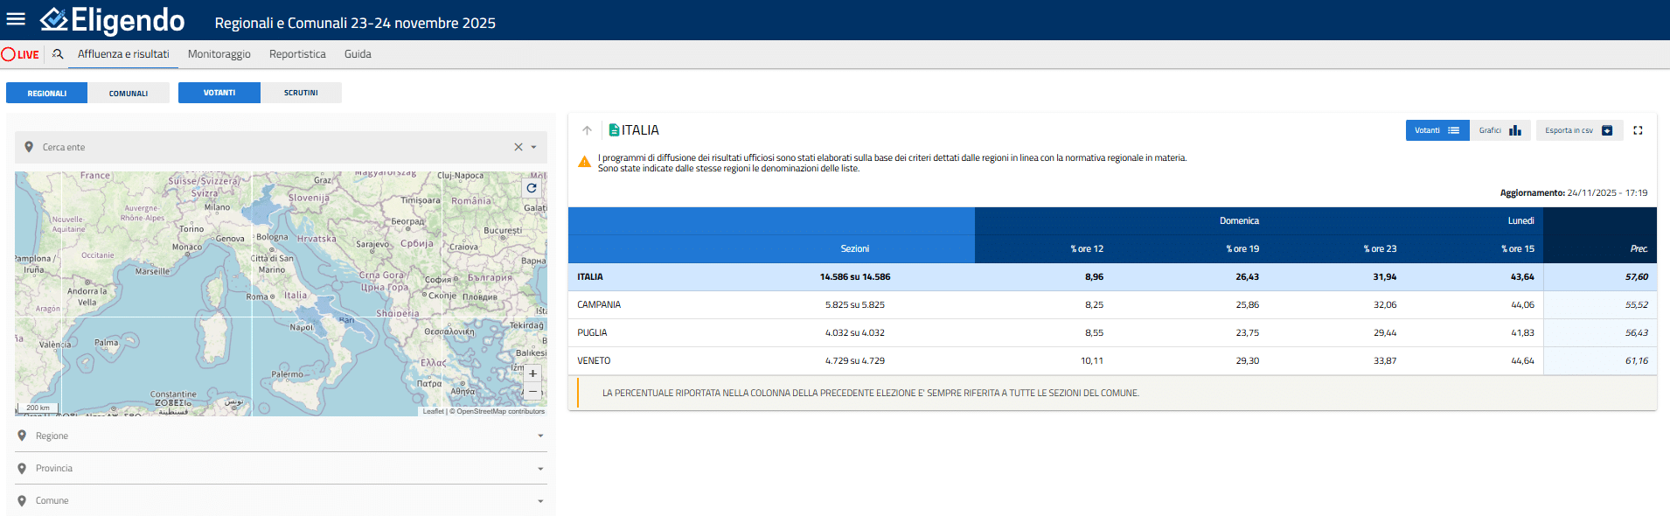Switch to COMUNALI elections
Viewport: 1670px width, 516px height.
pyautogui.click(x=129, y=93)
